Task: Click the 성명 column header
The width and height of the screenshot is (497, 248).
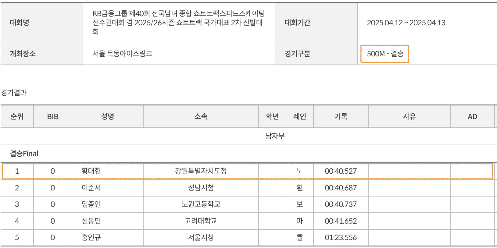Action: 107,117
